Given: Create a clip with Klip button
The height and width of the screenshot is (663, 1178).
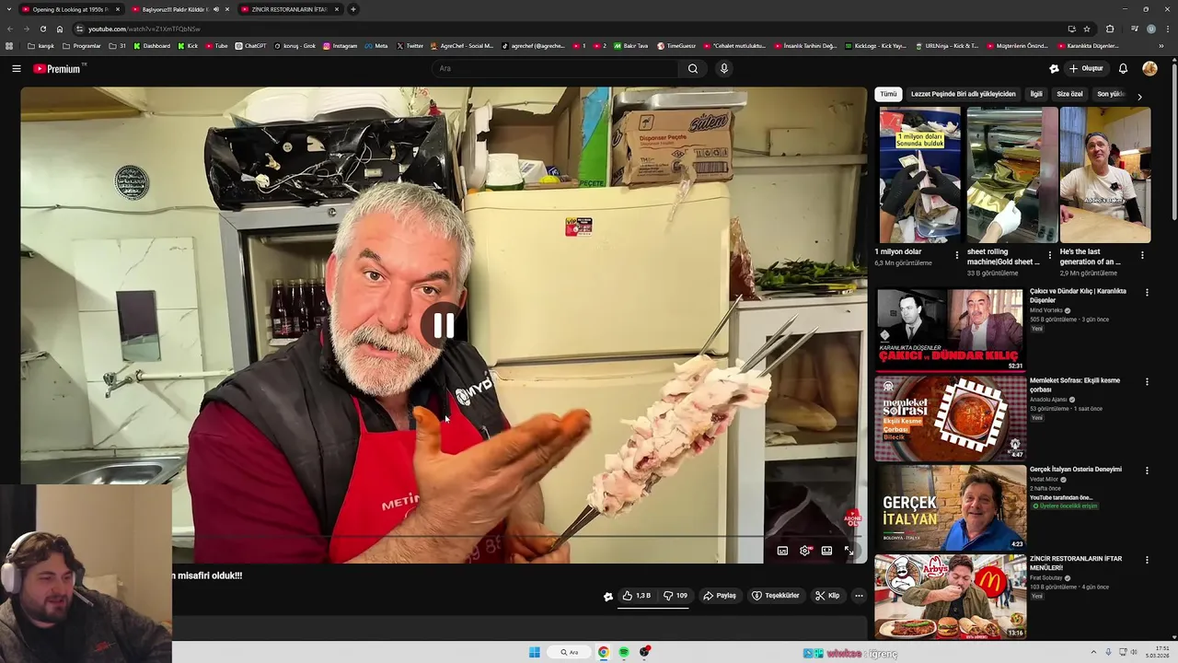Looking at the screenshot, I should pyautogui.click(x=827, y=596).
